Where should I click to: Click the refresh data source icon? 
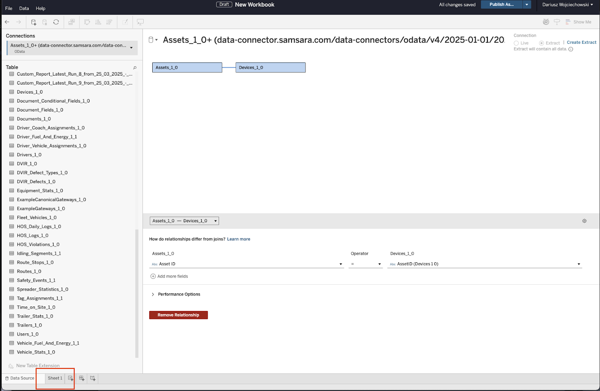(x=56, y=22)
